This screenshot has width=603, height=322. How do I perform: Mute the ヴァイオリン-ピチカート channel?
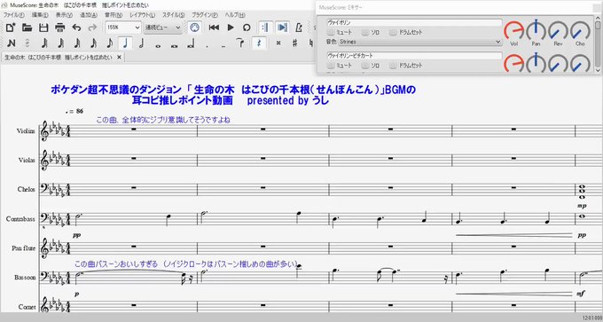click(x=339, y=66)
